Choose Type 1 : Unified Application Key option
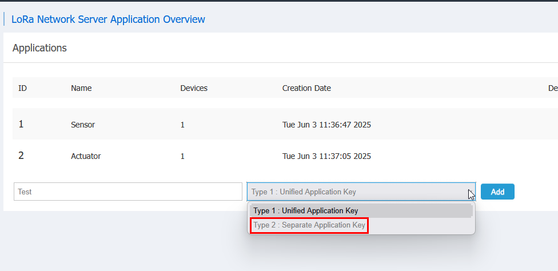Screen dimensions: 558x271 click(x=306, y=211)
